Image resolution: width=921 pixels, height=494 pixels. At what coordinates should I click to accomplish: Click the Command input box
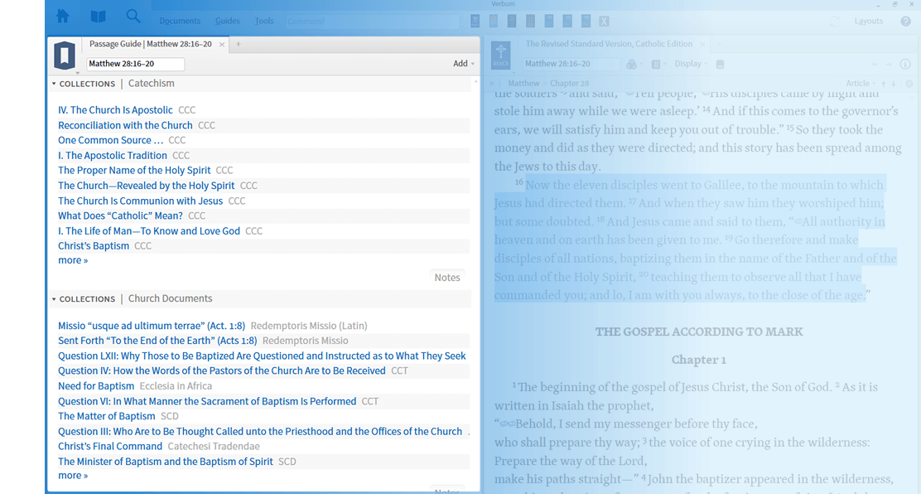373,22
